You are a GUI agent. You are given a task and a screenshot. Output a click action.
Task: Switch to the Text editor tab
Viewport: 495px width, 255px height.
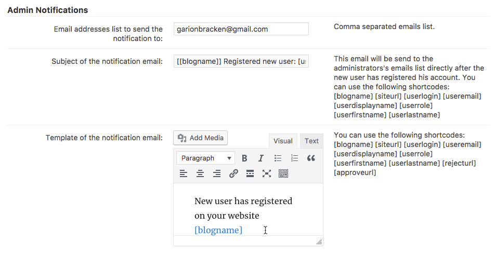pos(311,141)
